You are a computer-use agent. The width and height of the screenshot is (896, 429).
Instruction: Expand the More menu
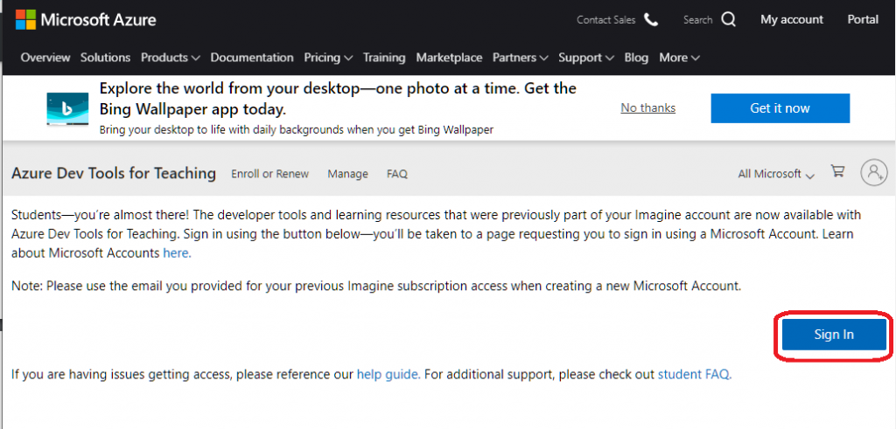tap(679, 58)
